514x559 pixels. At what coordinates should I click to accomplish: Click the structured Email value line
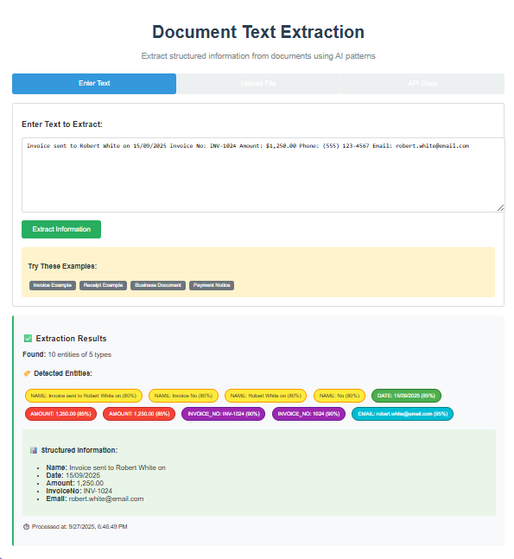coord(95,499)
